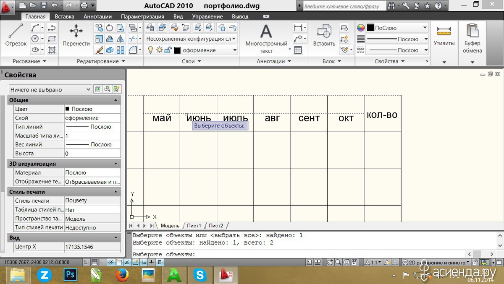Click the Цвет property value Послою
This screenshot has width=504, height=284.
[92, 109]
